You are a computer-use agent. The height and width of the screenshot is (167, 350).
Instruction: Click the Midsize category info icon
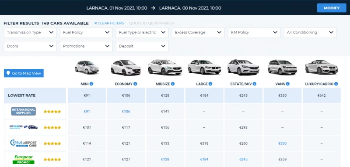pos(173,84)
